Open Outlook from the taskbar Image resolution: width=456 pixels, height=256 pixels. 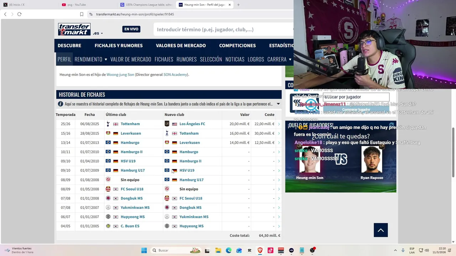click(x=239, y=250)
